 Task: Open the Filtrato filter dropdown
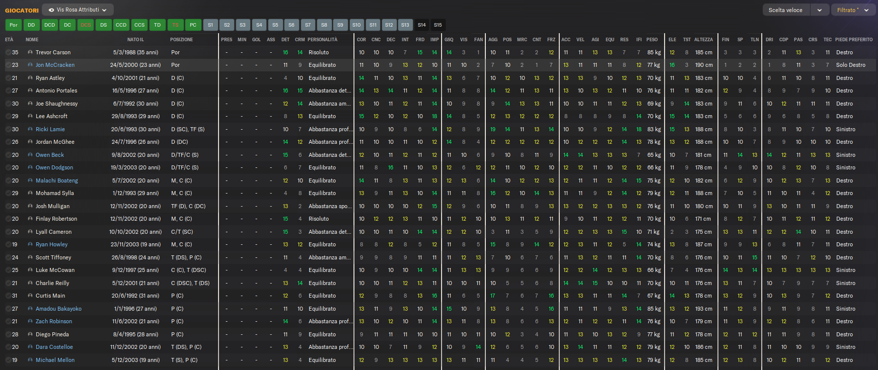tap(853, 10)
